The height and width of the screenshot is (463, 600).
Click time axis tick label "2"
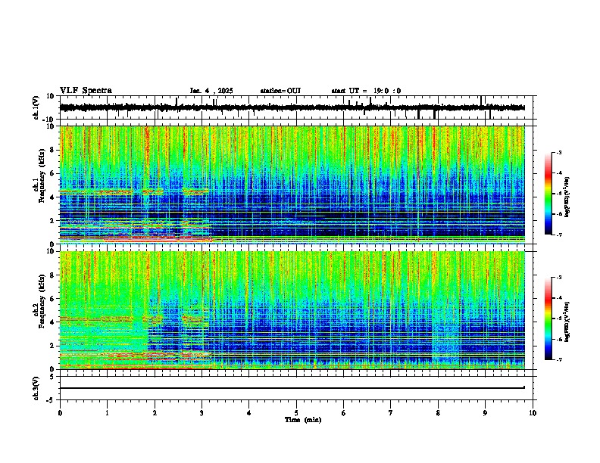(x=155, y=413)
